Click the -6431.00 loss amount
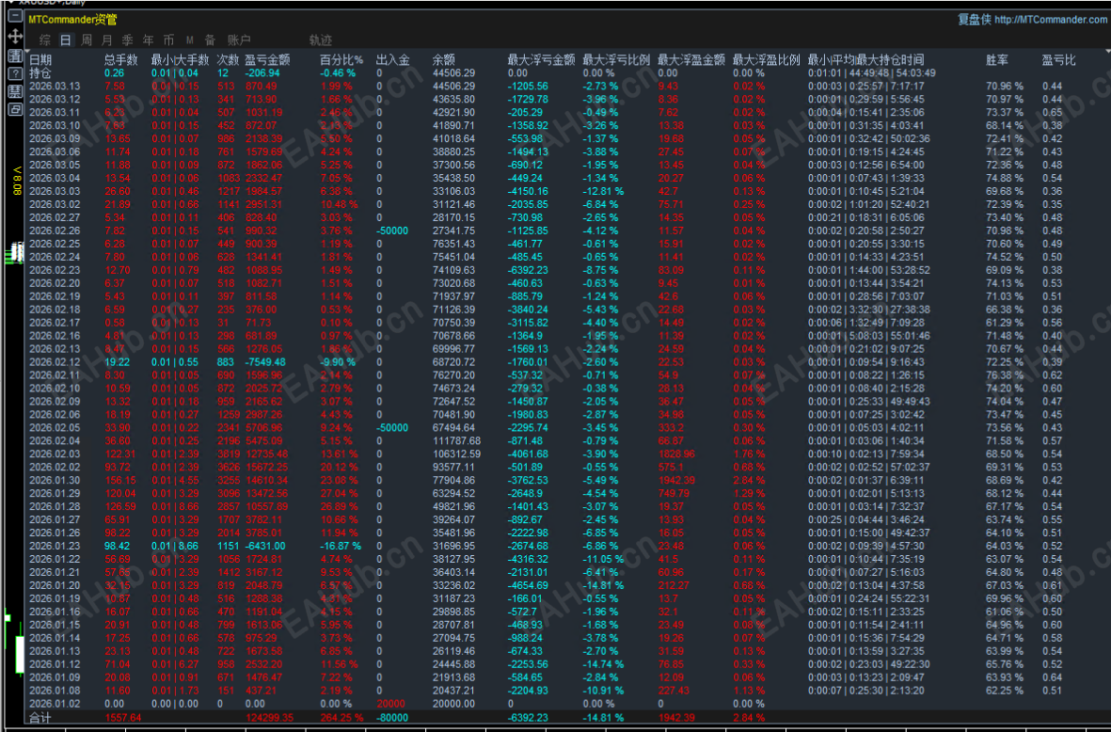1111x732 pixels. coord(265,546)
